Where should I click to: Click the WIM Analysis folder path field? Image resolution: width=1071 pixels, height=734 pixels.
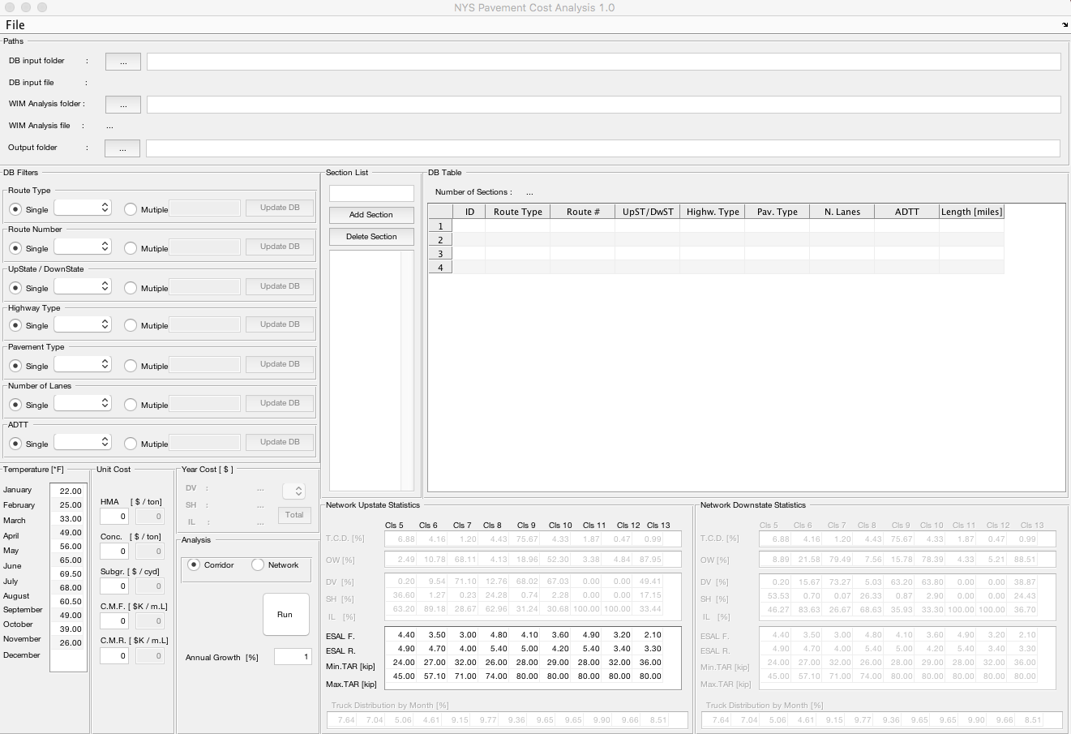pyautogui.click(x=603, y=105)
